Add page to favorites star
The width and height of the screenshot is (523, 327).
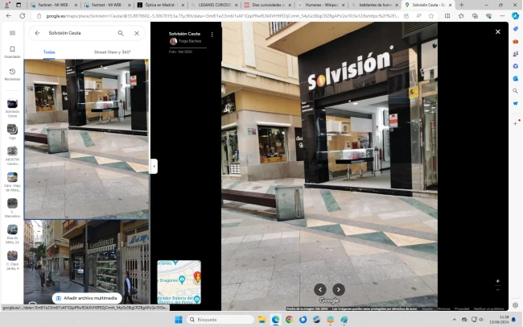click(x=431, y=15)
